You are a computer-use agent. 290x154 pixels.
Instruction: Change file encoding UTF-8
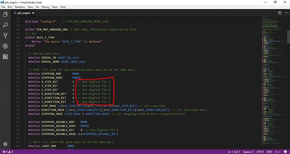click(260, 152)
